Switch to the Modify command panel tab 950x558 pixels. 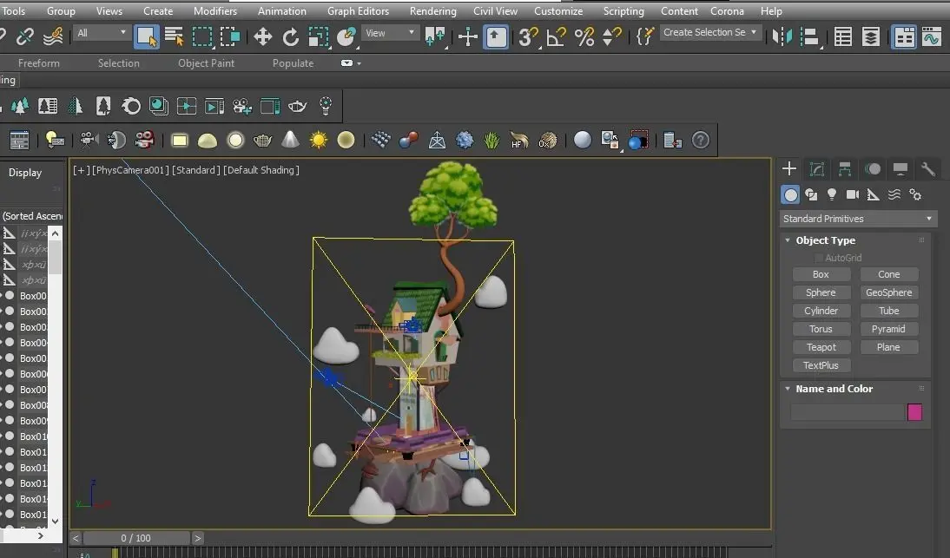point(817,169)
